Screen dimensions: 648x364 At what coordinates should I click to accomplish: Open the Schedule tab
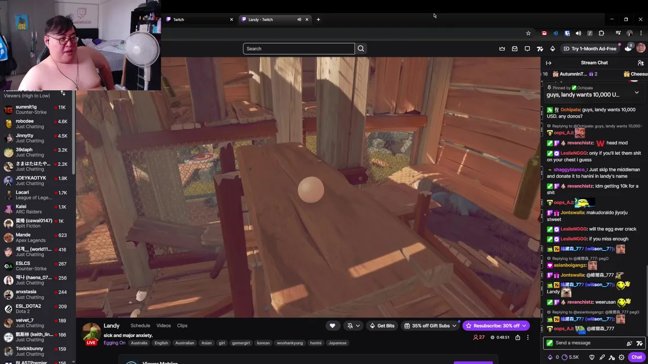coord(140,326)
